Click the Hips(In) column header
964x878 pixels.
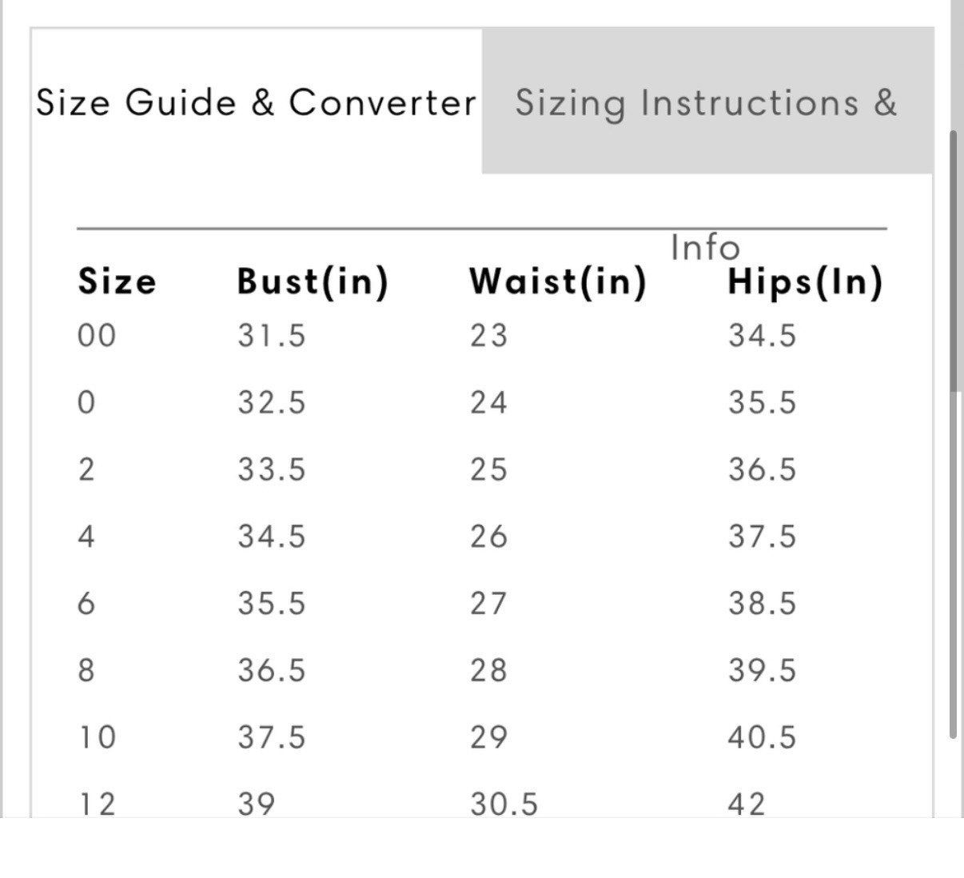[x=806, y=282]
